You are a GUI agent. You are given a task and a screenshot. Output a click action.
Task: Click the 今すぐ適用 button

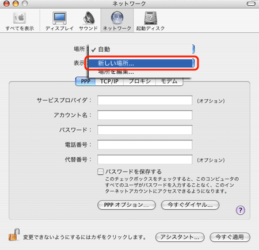coord(230,237)
